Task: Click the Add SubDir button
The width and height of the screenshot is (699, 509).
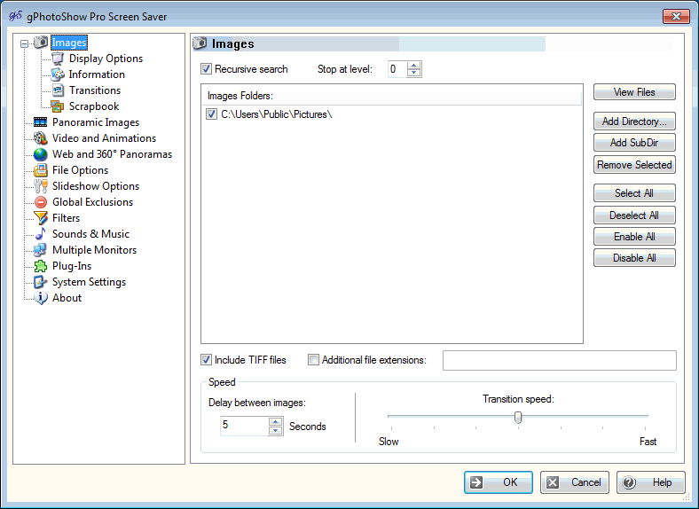Action: pyautogui.click(x=634, y=143)
